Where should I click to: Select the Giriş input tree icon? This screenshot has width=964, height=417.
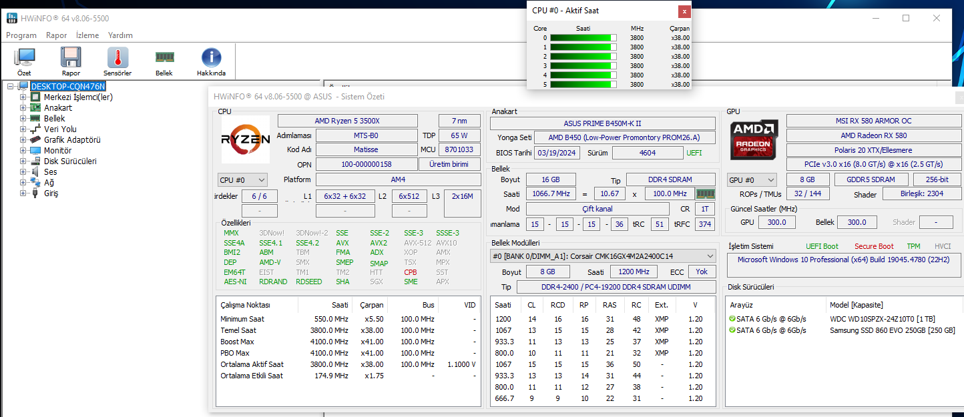point(35,193)
